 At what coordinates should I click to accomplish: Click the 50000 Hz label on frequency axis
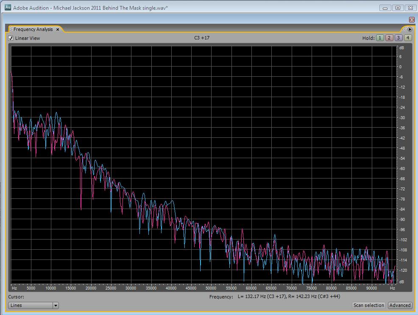[211, 288]
